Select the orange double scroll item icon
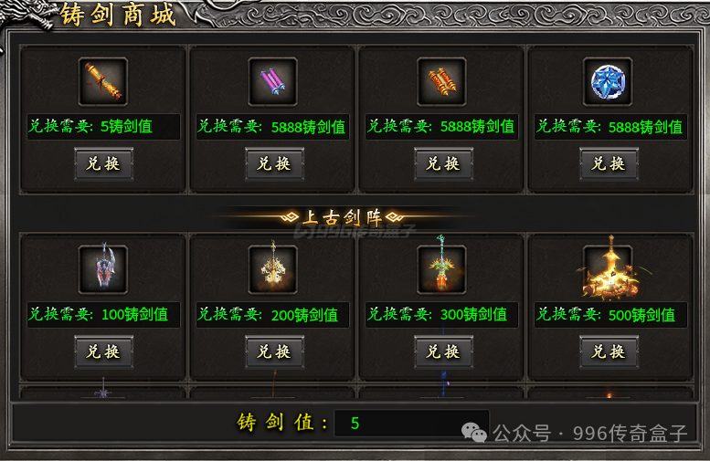Viewport: 710px width, 461px height. click(x=441, y=82)
